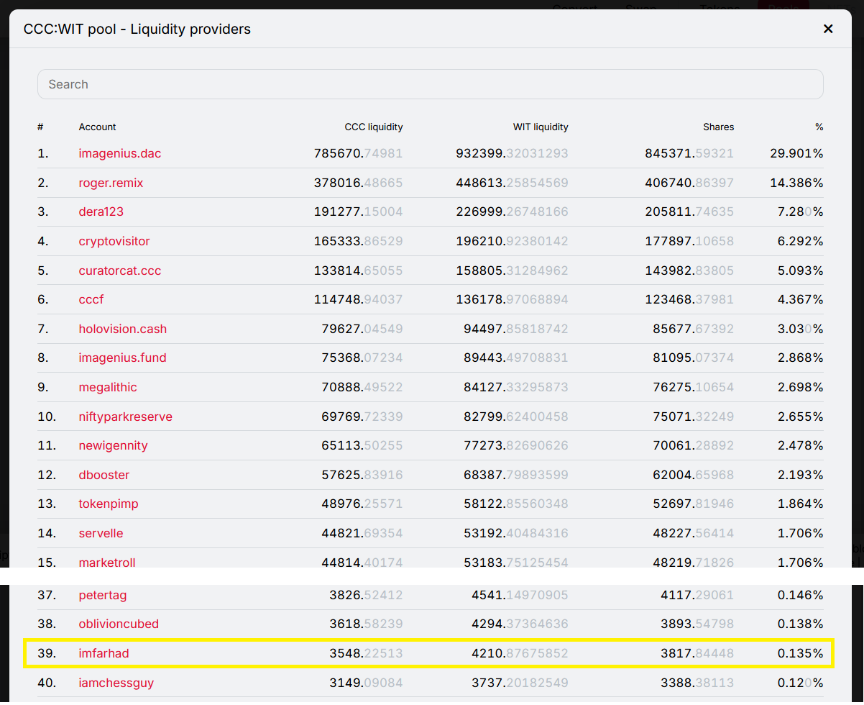Click the megalithic account
The width and height of the screenshot is (864, 705).
point(108,387)
